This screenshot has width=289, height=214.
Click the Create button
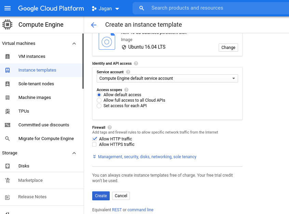tap(101, 196)
